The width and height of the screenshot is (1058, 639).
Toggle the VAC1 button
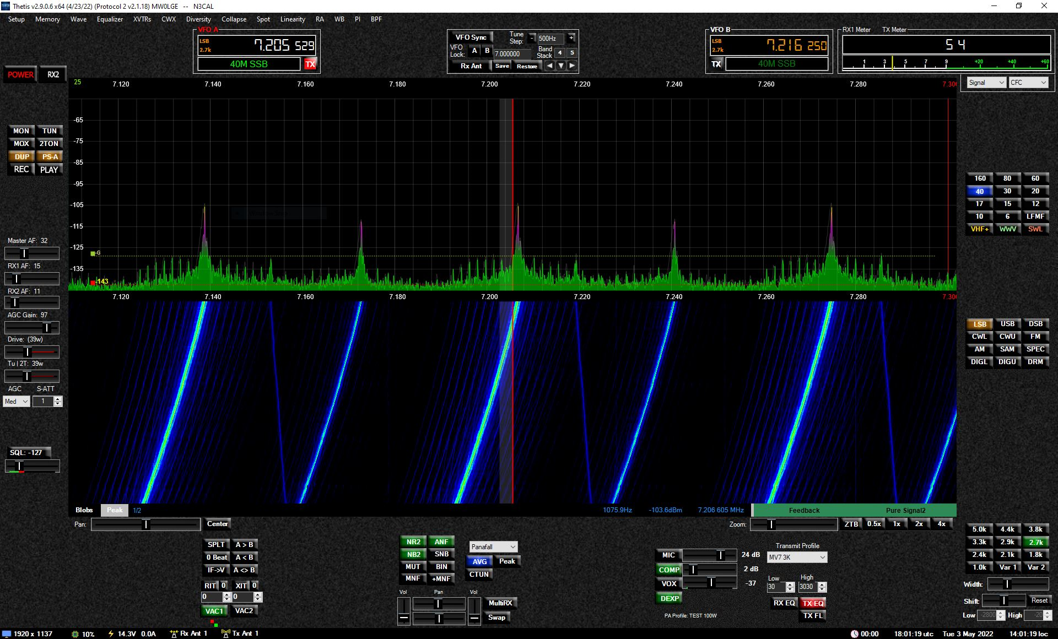(x=214, y=611)
